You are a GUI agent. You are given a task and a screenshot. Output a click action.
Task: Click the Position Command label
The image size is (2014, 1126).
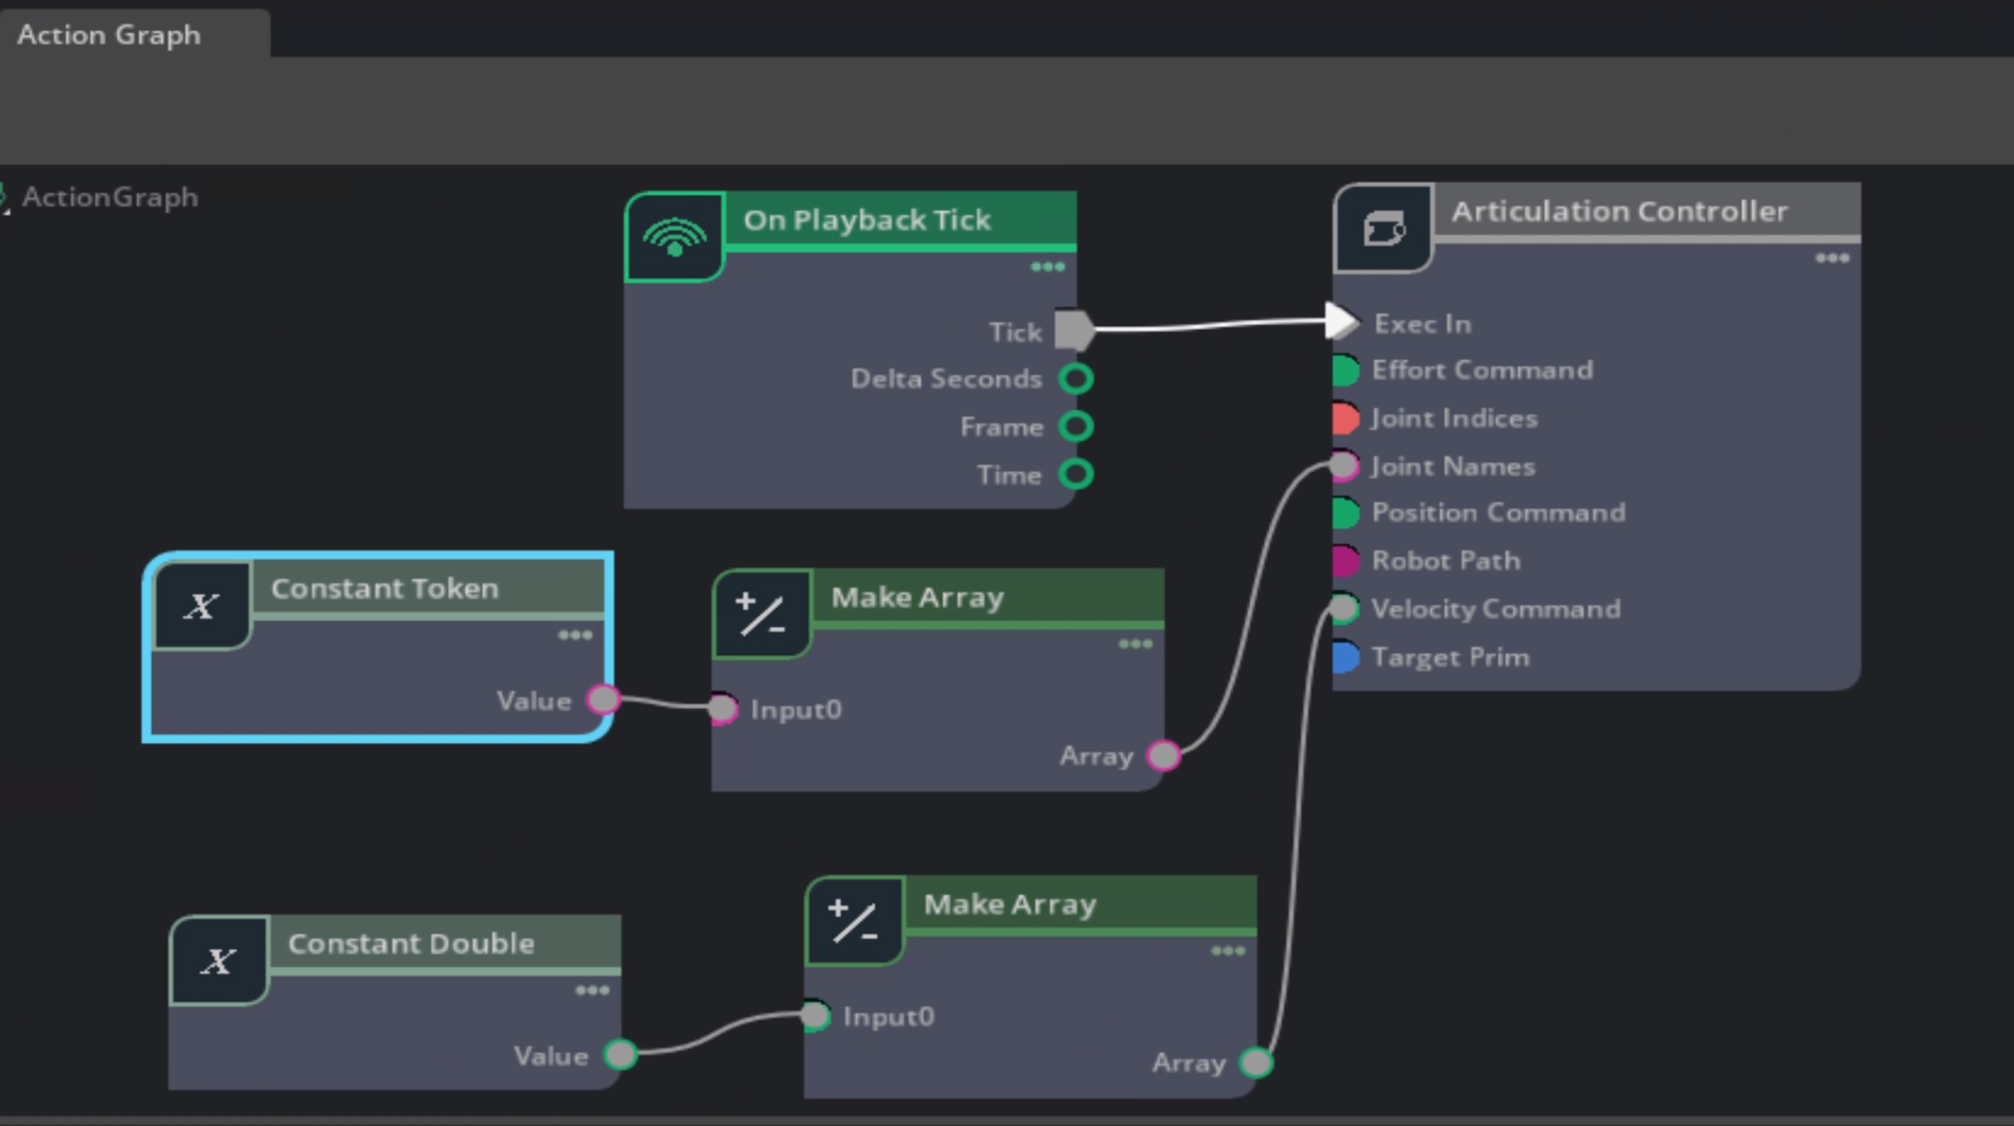pos(1498,513)
